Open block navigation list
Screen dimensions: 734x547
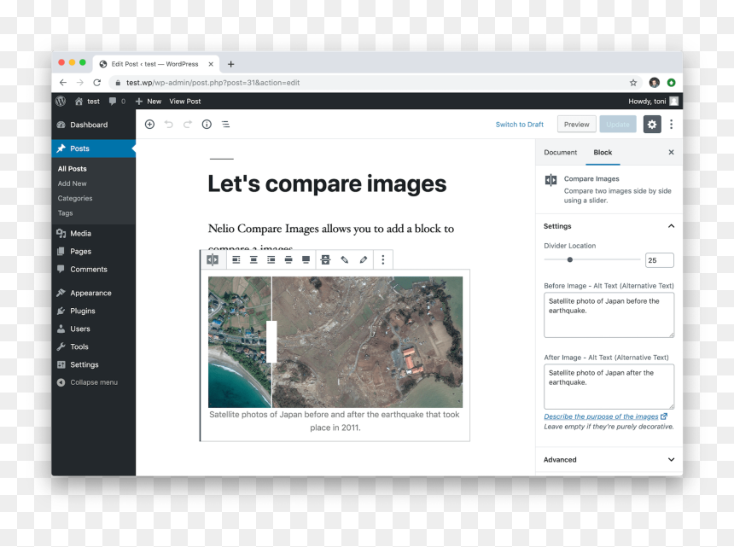(225, 124)
